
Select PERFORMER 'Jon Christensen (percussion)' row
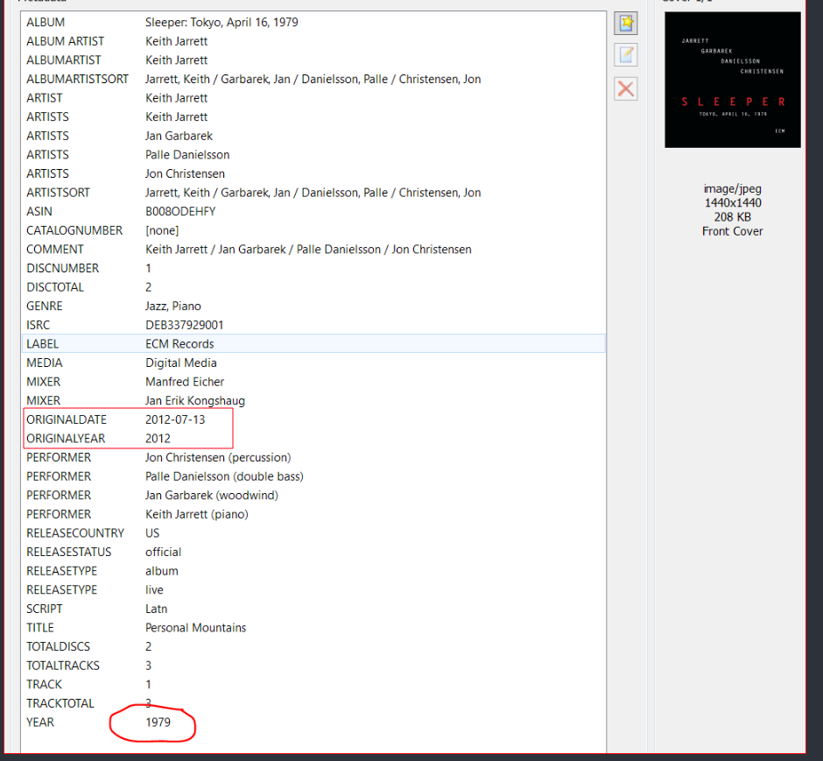(x=313, y=457)
